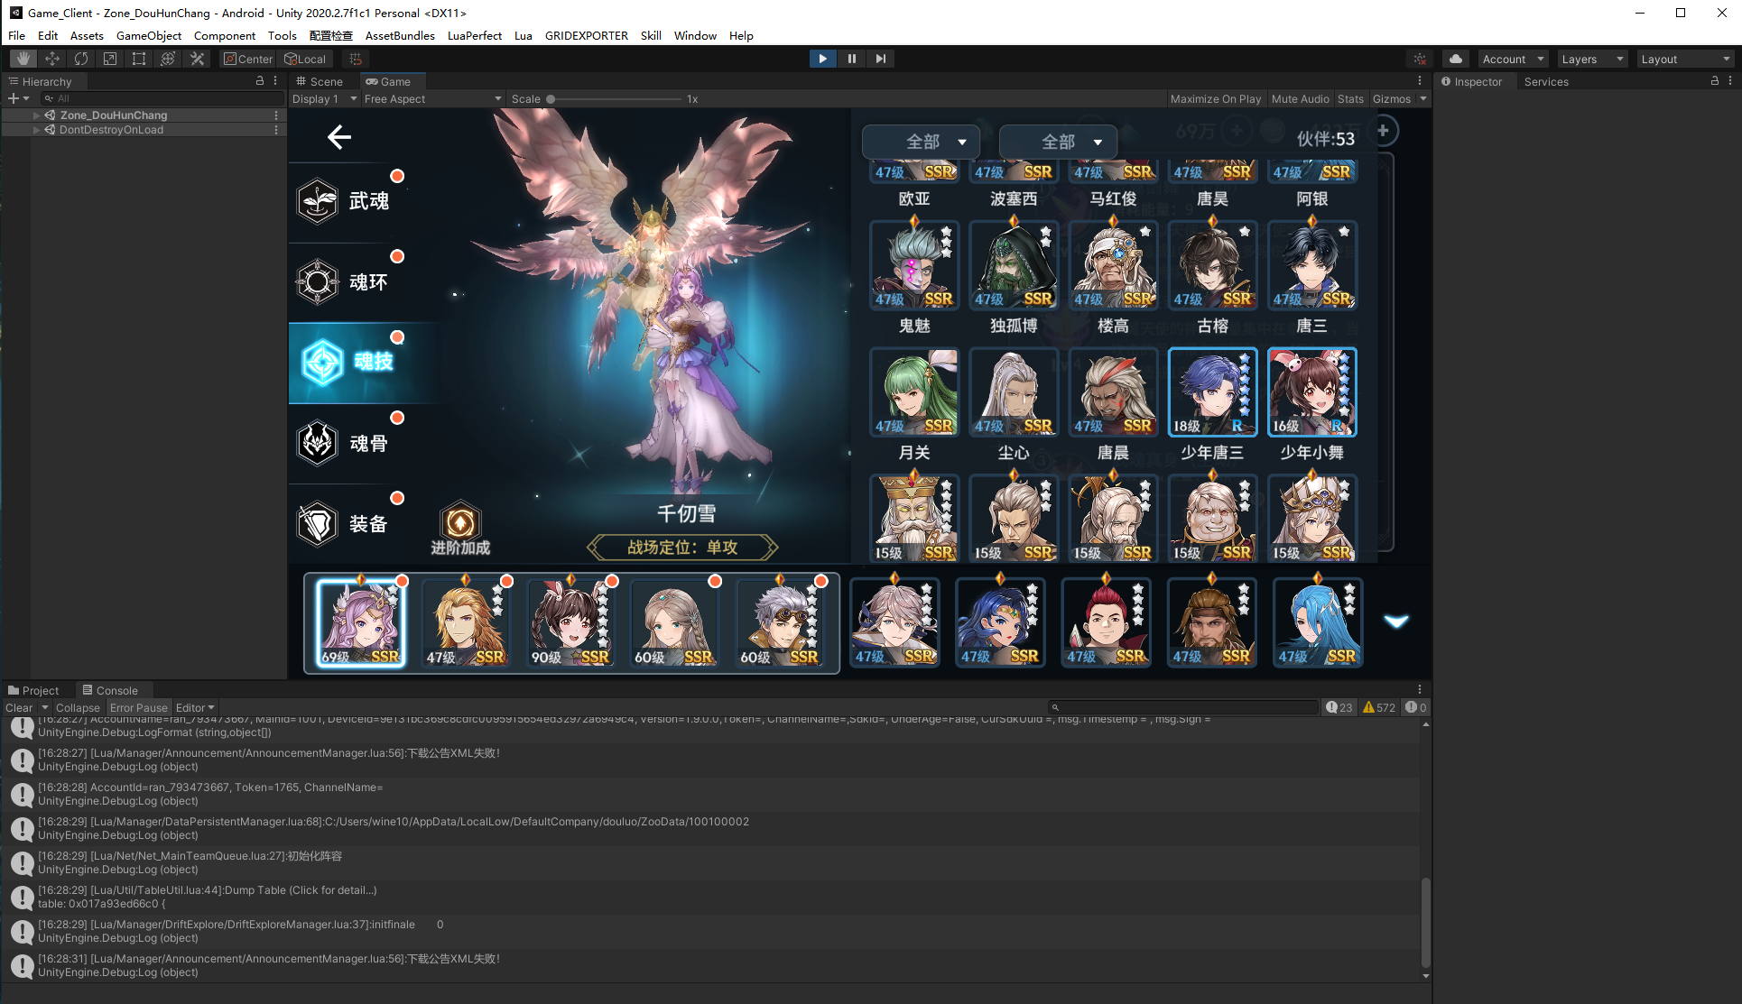Image resolution: width=1742 pixels, height=1004 pixels.
Task: Click the Clear console button
Action: [18, 708]
